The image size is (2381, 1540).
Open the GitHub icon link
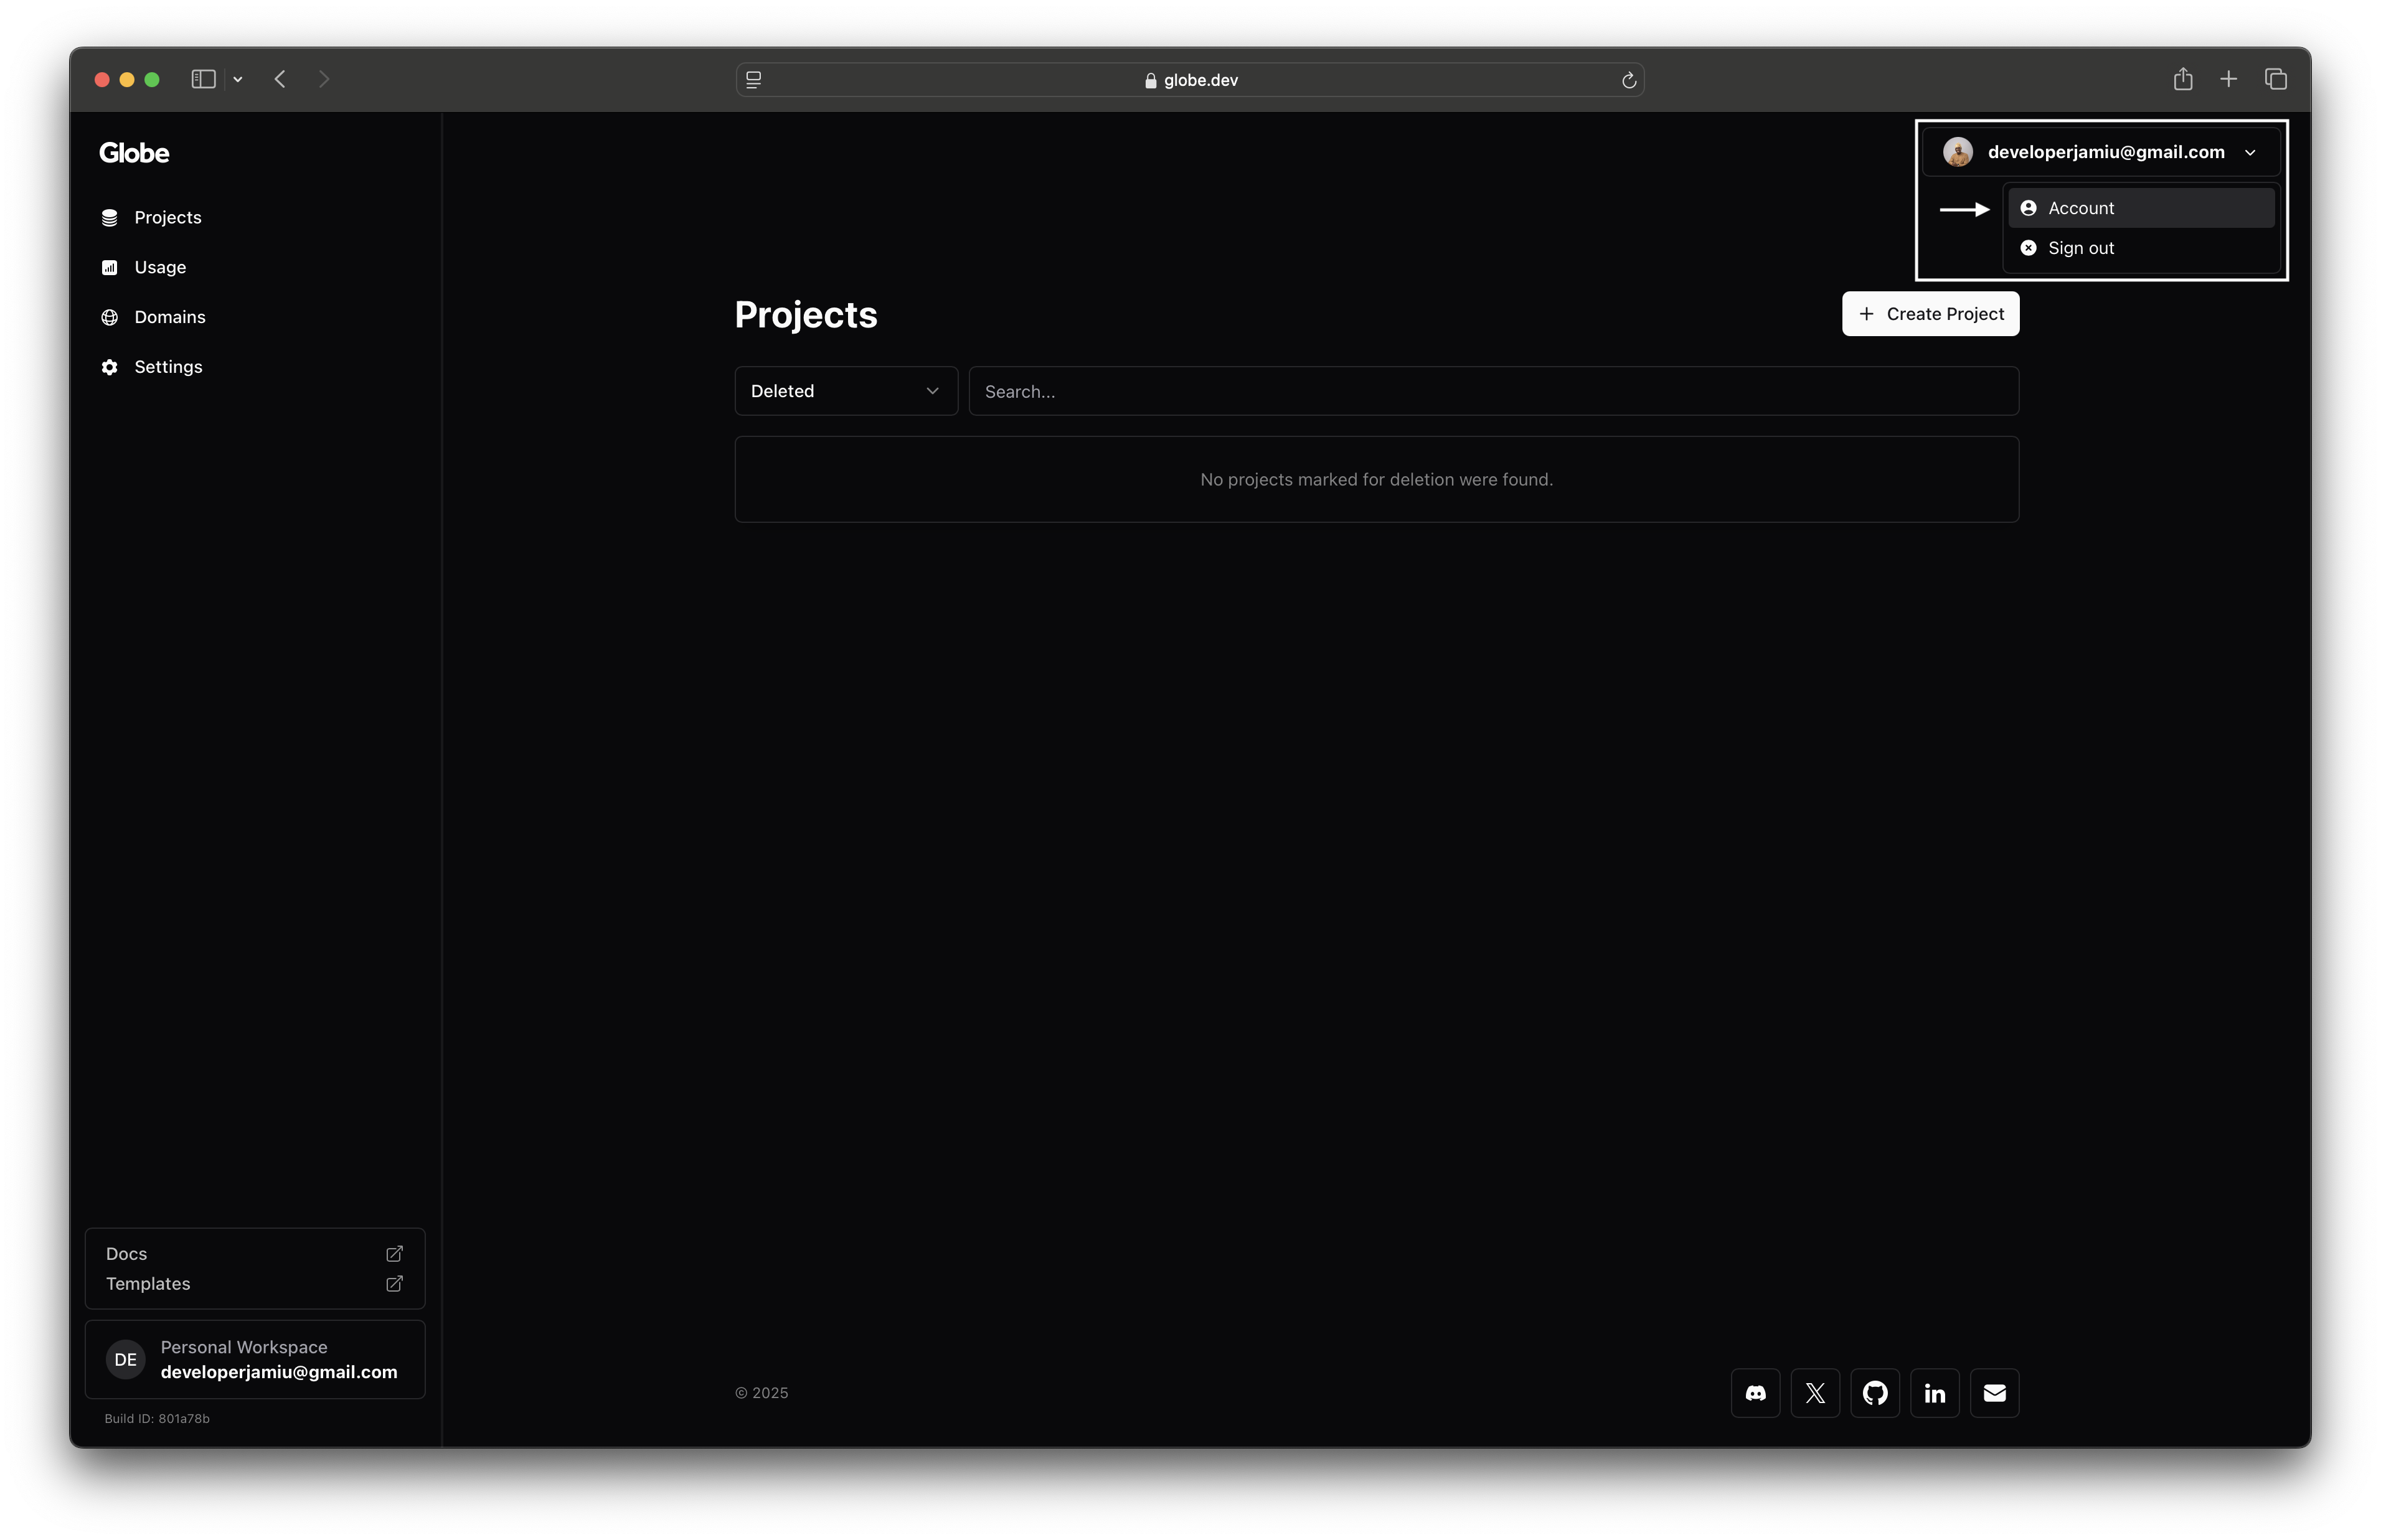(x=1875, y=1393)
